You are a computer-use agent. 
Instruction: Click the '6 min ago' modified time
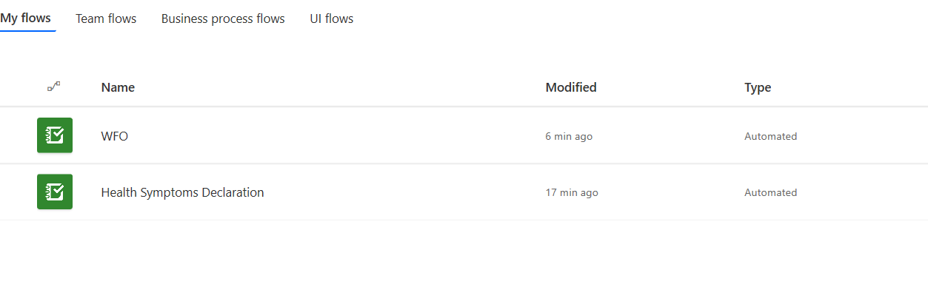click(569, 136)
